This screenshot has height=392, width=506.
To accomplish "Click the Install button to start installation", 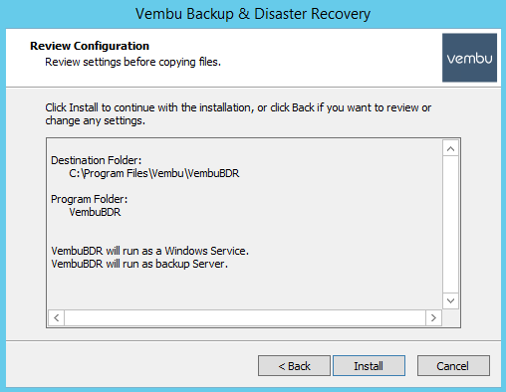I will (369, 366).
